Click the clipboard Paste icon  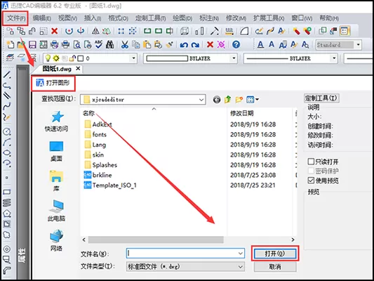(x=147, y=45)
